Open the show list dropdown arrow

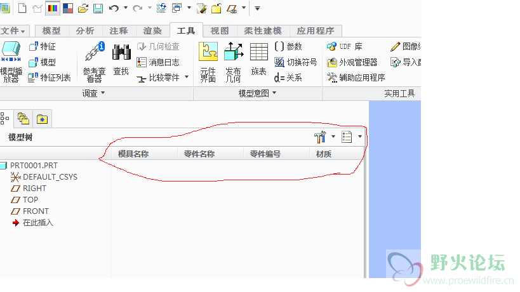360,136
